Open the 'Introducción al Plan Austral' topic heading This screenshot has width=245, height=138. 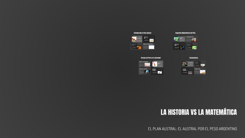[x=142, y=33]
